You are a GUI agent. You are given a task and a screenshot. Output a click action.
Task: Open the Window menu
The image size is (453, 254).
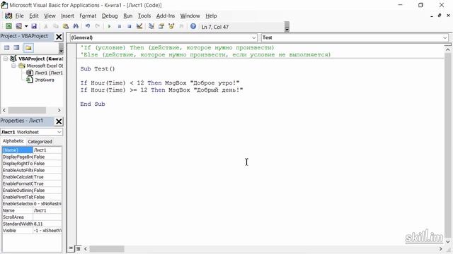pyautogui.click(x=190, y=16)
